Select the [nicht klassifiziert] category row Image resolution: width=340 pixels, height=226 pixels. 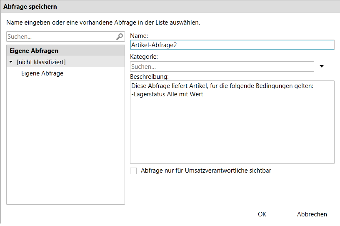[65, 62]
